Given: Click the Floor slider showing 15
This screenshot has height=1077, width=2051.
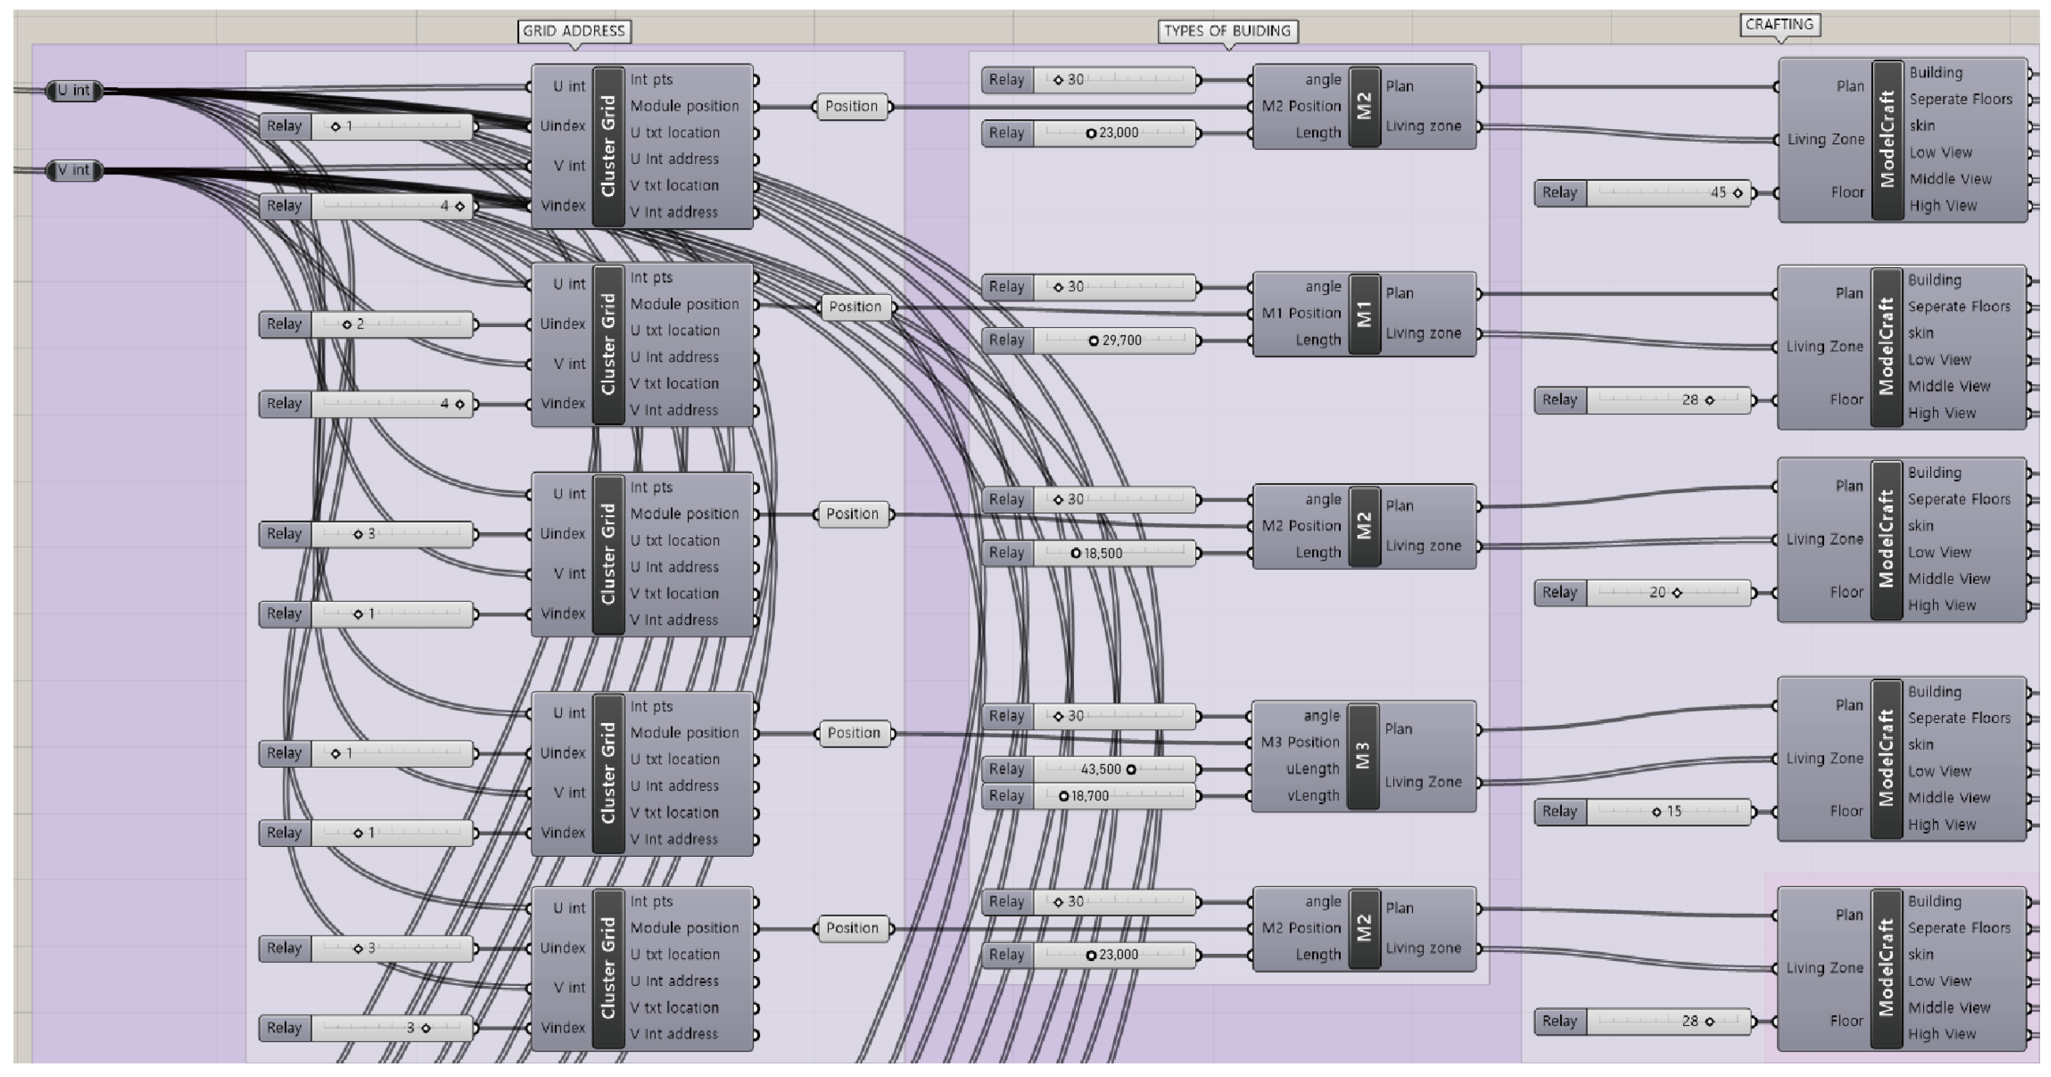Looking at the screenshot, I should [x=1668, y=812].
